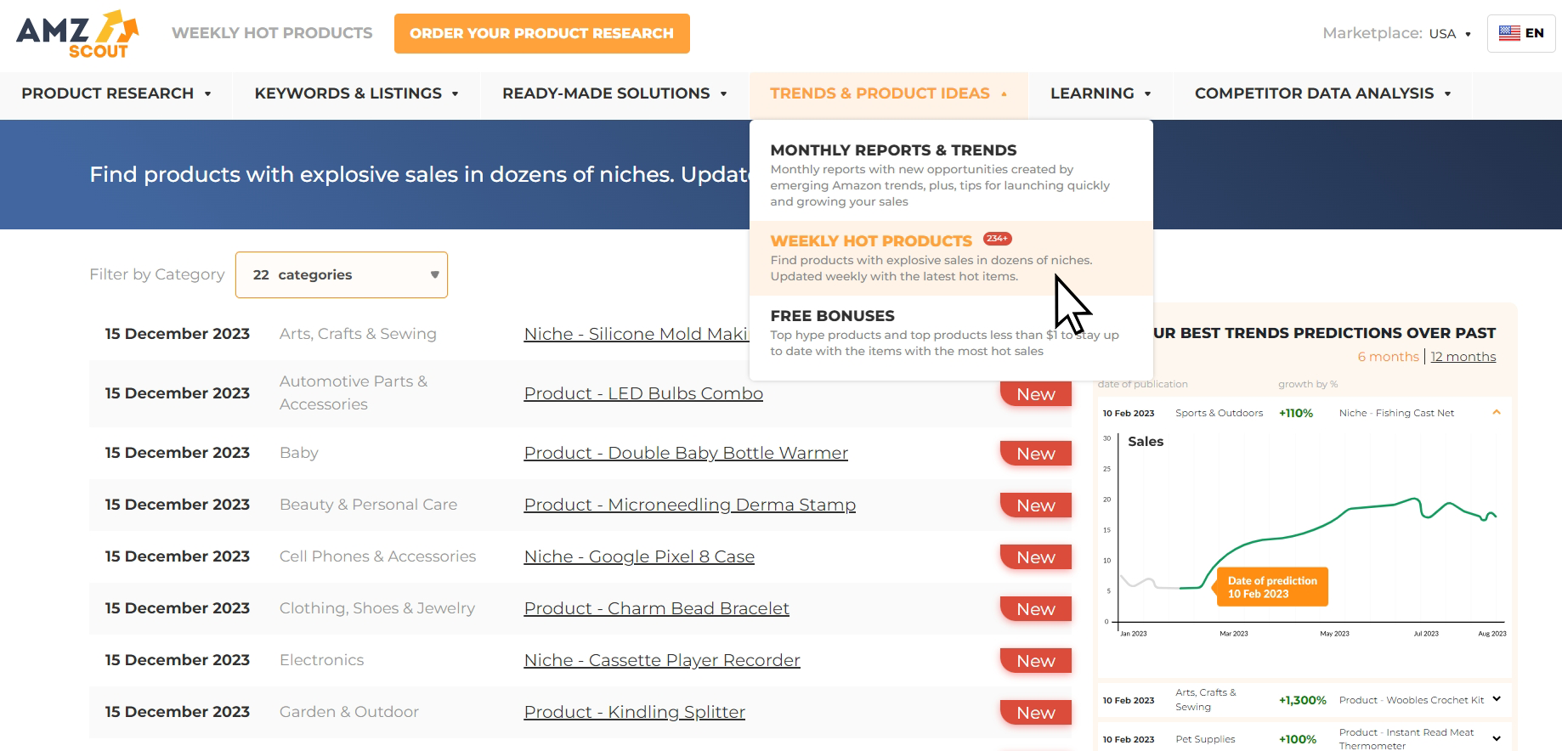Expand the Ready-Made Solutions menu
This screenshot has width=1562, height=751.
614,93
